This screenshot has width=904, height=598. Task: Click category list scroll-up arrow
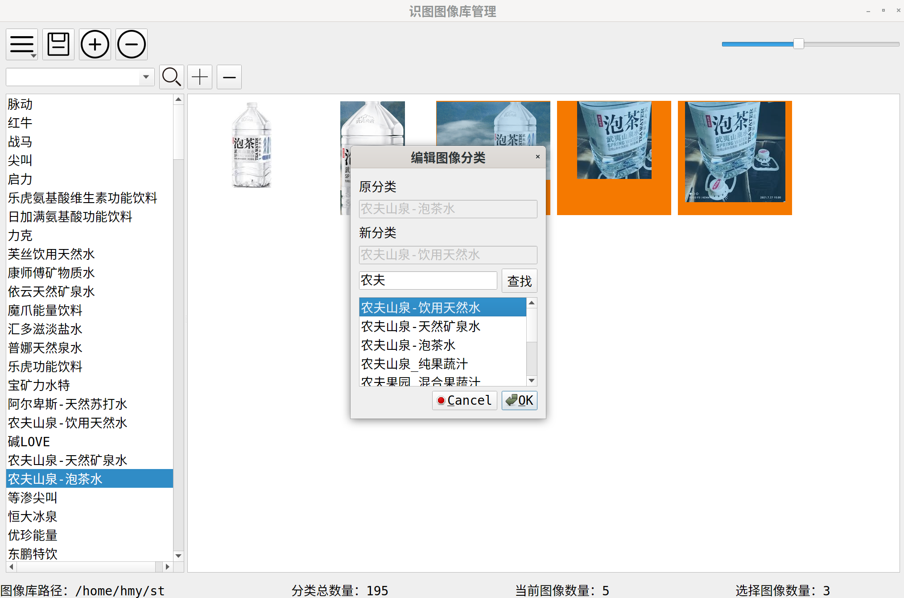[x=178, y=100]
